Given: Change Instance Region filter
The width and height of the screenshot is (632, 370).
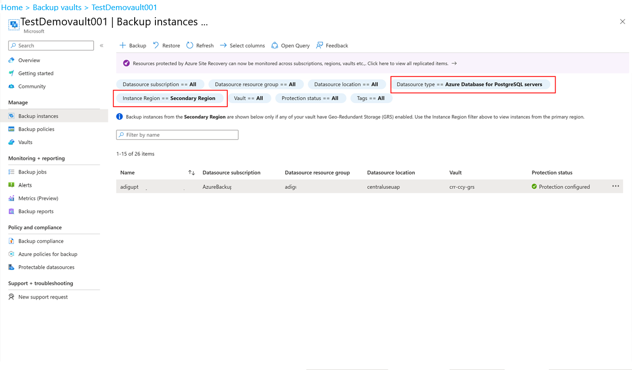Looking at the screenshot, I should 169,98.
